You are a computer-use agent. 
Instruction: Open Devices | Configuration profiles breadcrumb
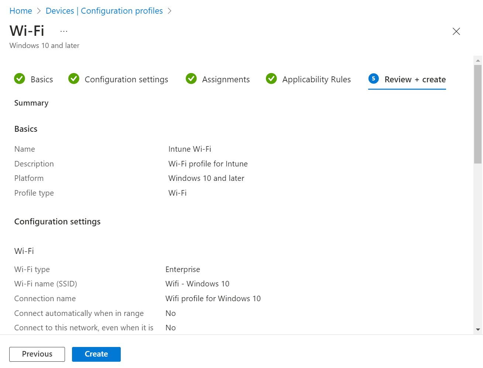104,11
